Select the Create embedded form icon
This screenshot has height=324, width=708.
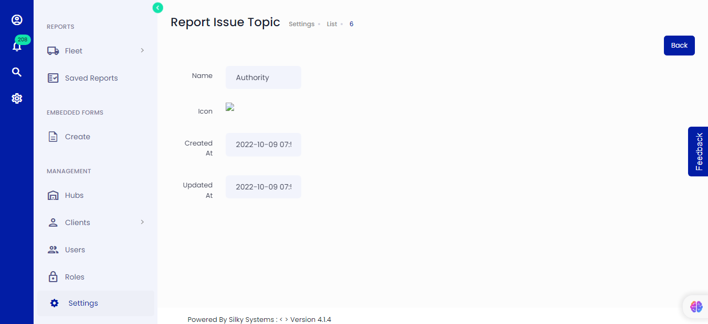click(53, 136)
